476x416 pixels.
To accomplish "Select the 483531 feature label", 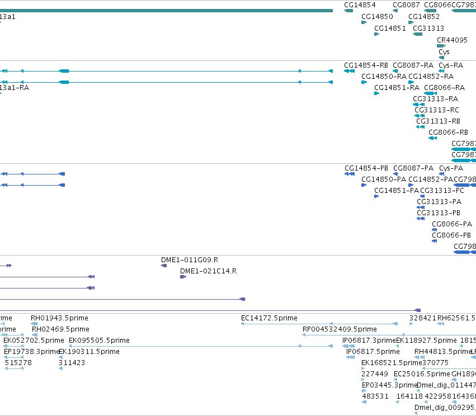I will pos(375,396).
